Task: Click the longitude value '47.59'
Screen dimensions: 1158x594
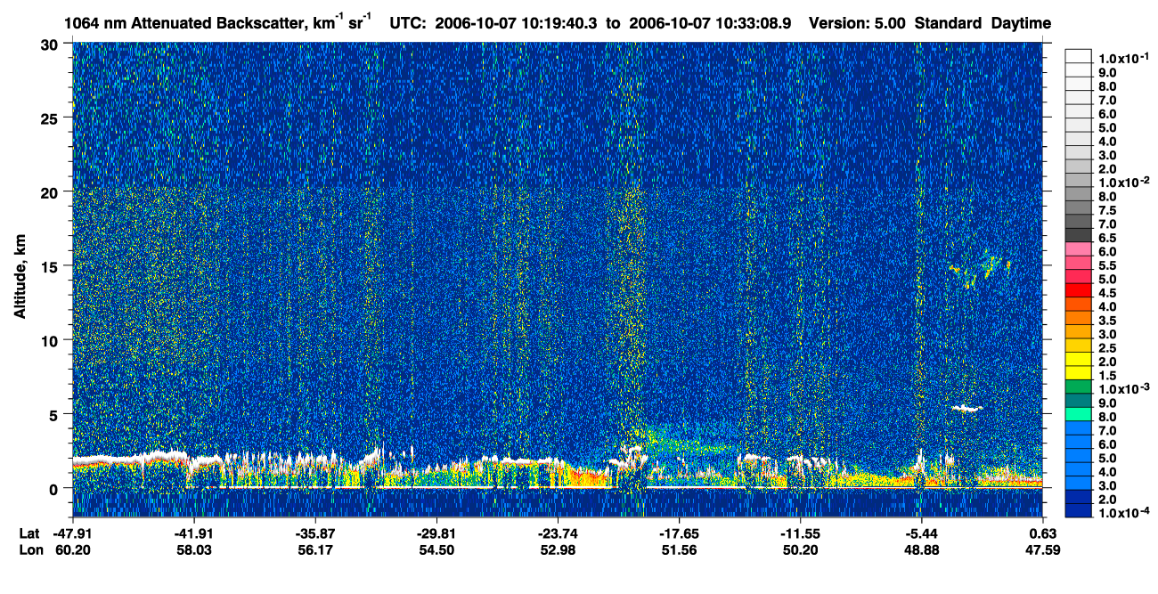Action: [x=1043, y=549]
